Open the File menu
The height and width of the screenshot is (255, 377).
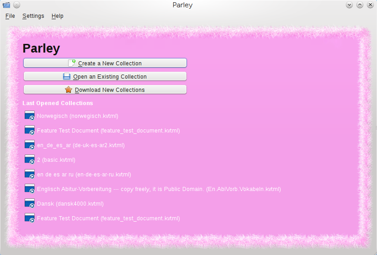point(10,16)
